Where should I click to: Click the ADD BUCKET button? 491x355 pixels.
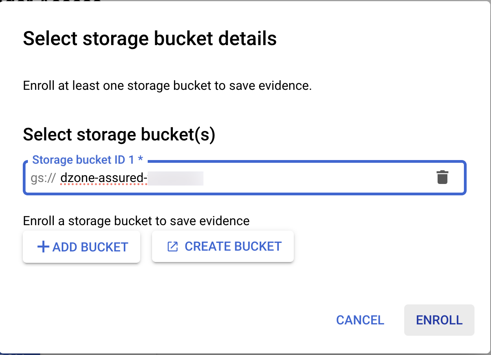click(81, 246)
